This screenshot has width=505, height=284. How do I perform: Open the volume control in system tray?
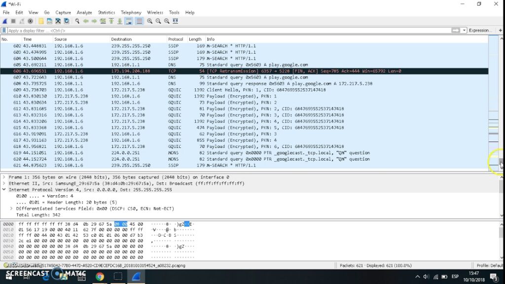[x=427, y=277]
